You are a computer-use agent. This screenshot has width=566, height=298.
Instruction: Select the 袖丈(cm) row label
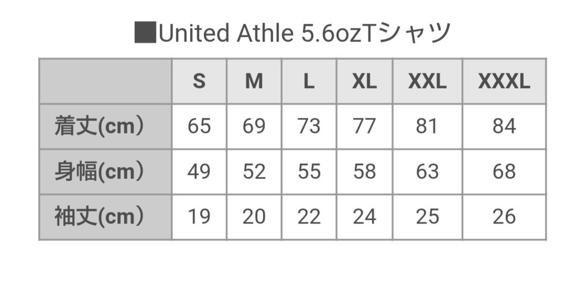[99, 216]
